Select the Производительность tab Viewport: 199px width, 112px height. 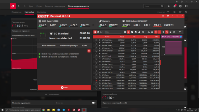(x=78, y=6)
